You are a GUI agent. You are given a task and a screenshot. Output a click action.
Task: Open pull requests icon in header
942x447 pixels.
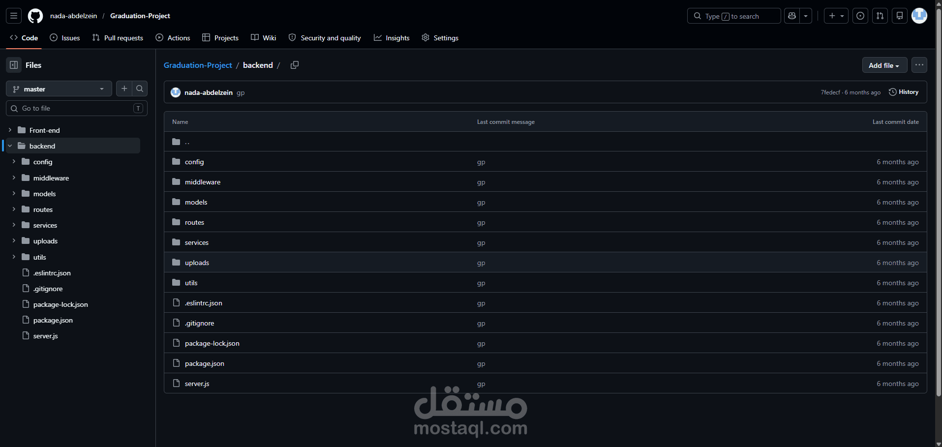point(880,16)
